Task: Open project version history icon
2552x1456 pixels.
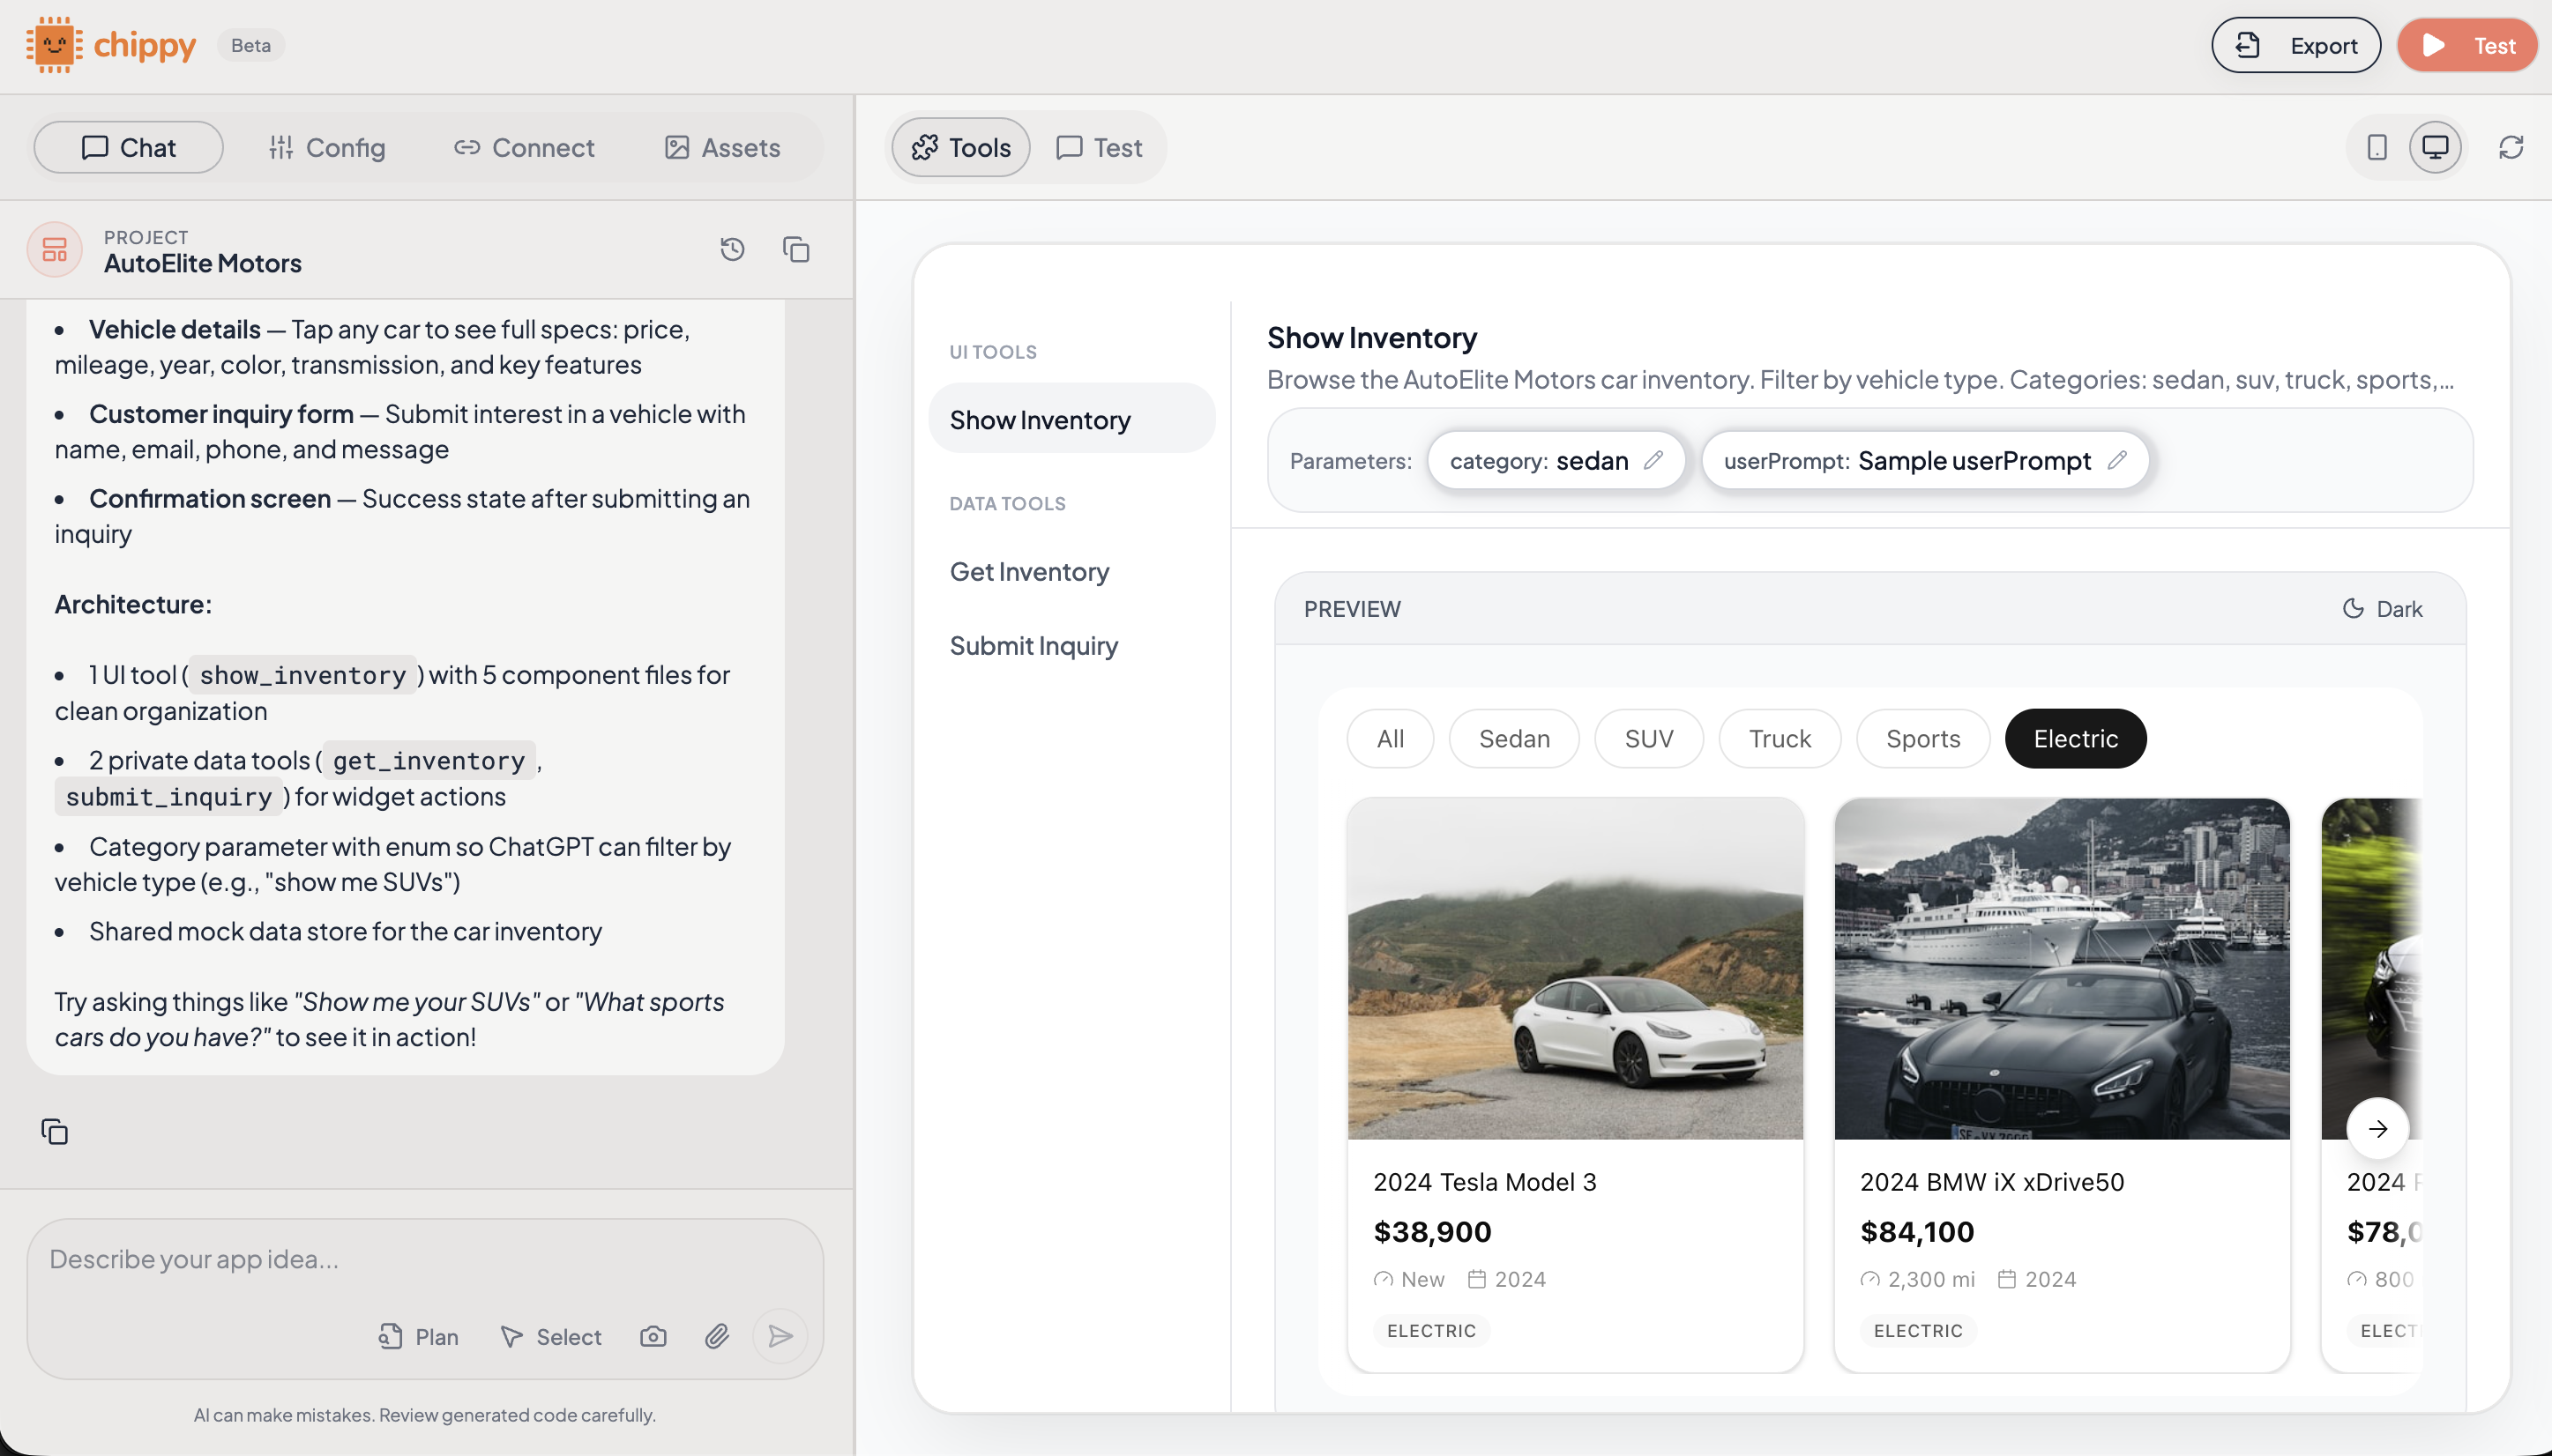Action: (x=732, y=249)
